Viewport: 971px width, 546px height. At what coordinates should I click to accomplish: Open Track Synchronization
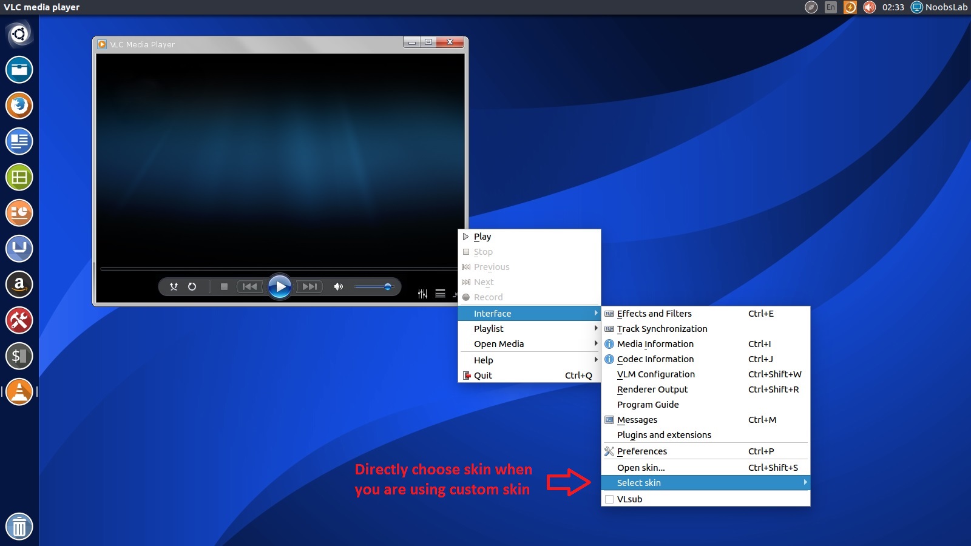706,329
